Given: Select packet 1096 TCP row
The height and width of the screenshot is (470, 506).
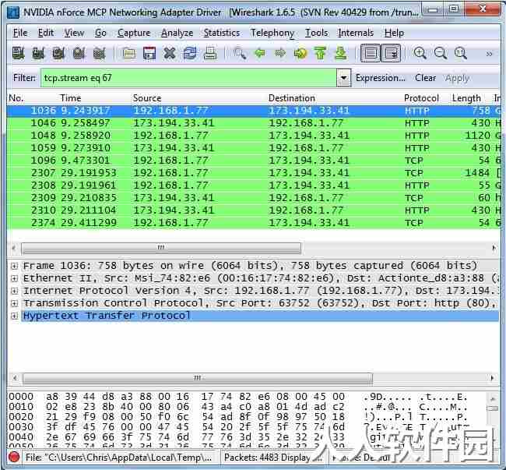Looking at the screenshot, I should tap(254, 161).
